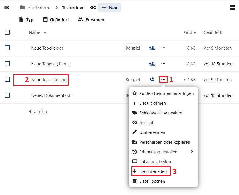
Task: Share Neue Tabelle.ods via person icon
Action: 152,48
